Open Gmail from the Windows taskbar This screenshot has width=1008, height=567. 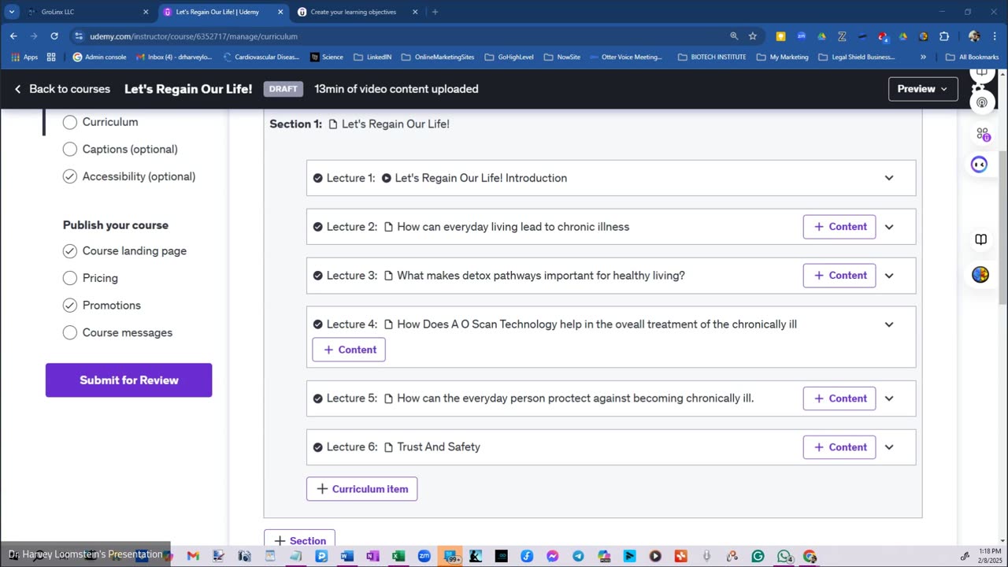tap(193, 556)
